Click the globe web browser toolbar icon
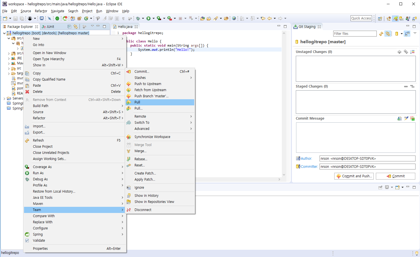 [234, 18]
